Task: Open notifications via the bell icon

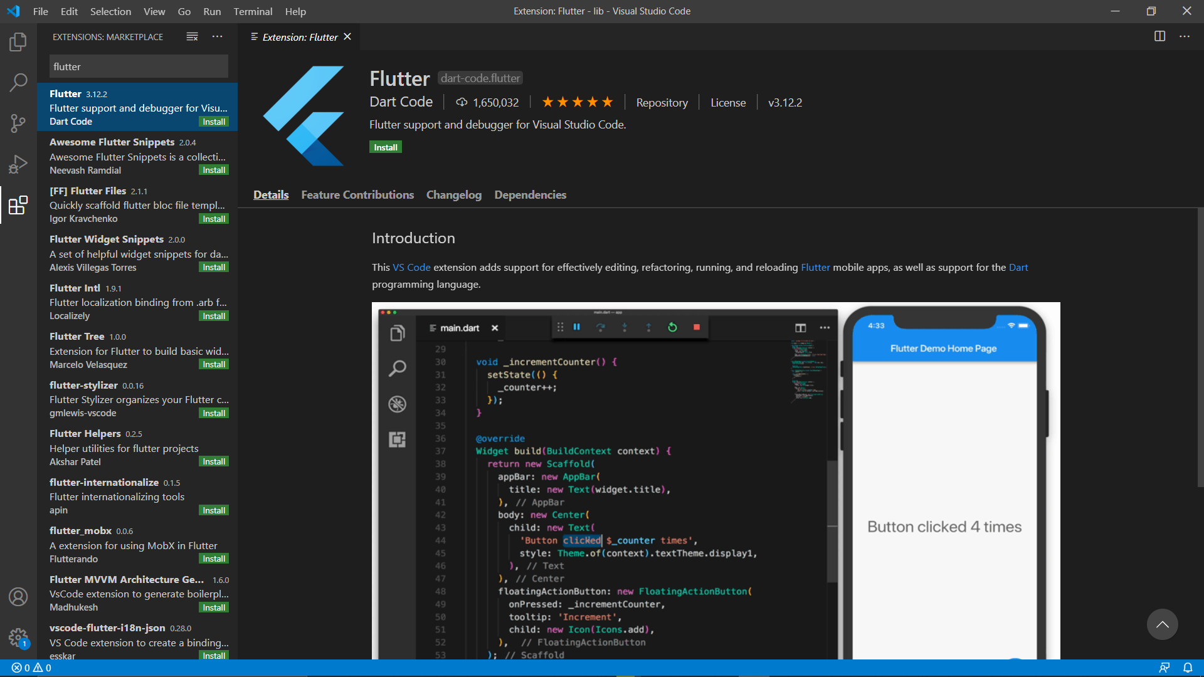Action: pyautogui.click(x=1188, y=668)
